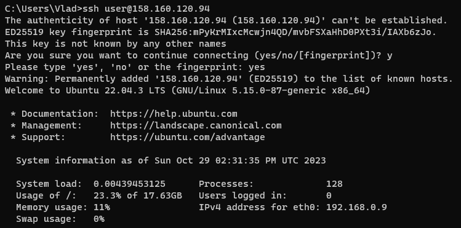Click the Users logged in value 0
This screenshot has height=228, width=461.
click(329, 195)
